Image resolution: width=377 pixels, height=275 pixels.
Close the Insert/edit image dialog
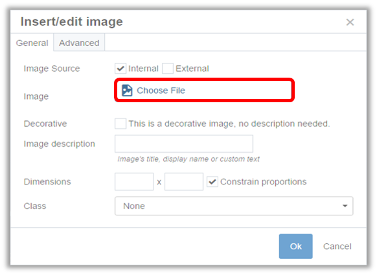tap(350, 22)
